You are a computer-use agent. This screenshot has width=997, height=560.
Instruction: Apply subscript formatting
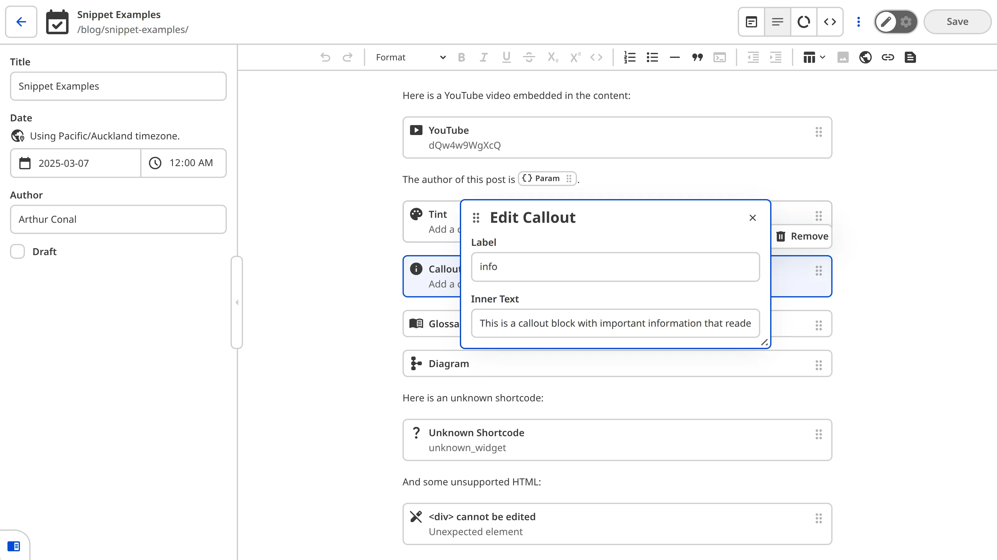coord(553,58)
